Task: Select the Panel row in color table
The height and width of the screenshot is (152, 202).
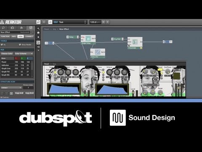Action: pyautogui.click(x=16, y=62)
